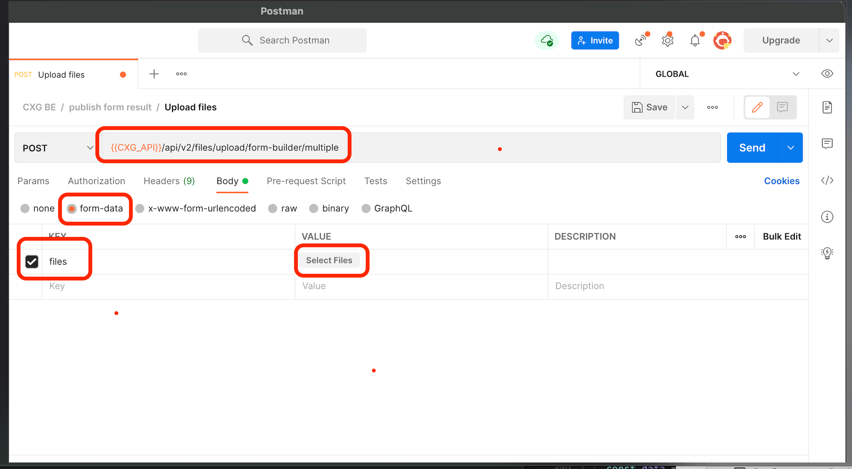Screen dimensions: 852x469
Task: Open the code snippet icon in sidebar
Action: coord(827,180)
